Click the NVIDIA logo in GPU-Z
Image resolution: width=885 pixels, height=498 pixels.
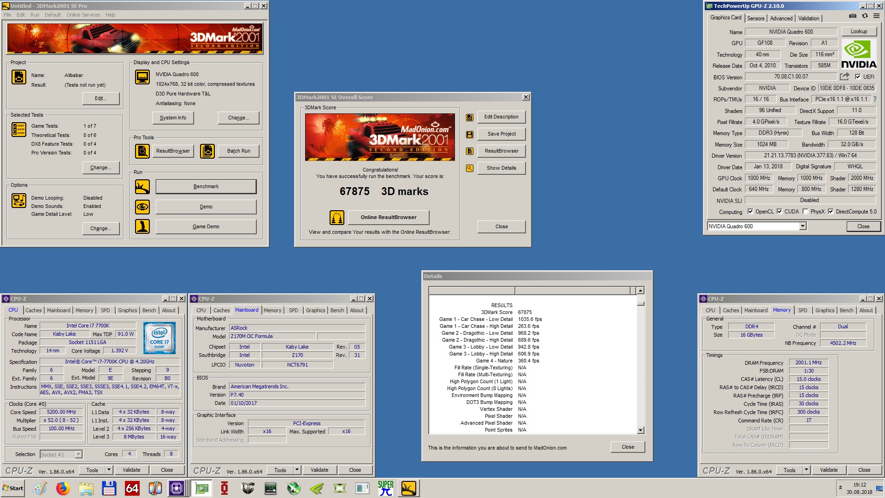click(858, 54)
